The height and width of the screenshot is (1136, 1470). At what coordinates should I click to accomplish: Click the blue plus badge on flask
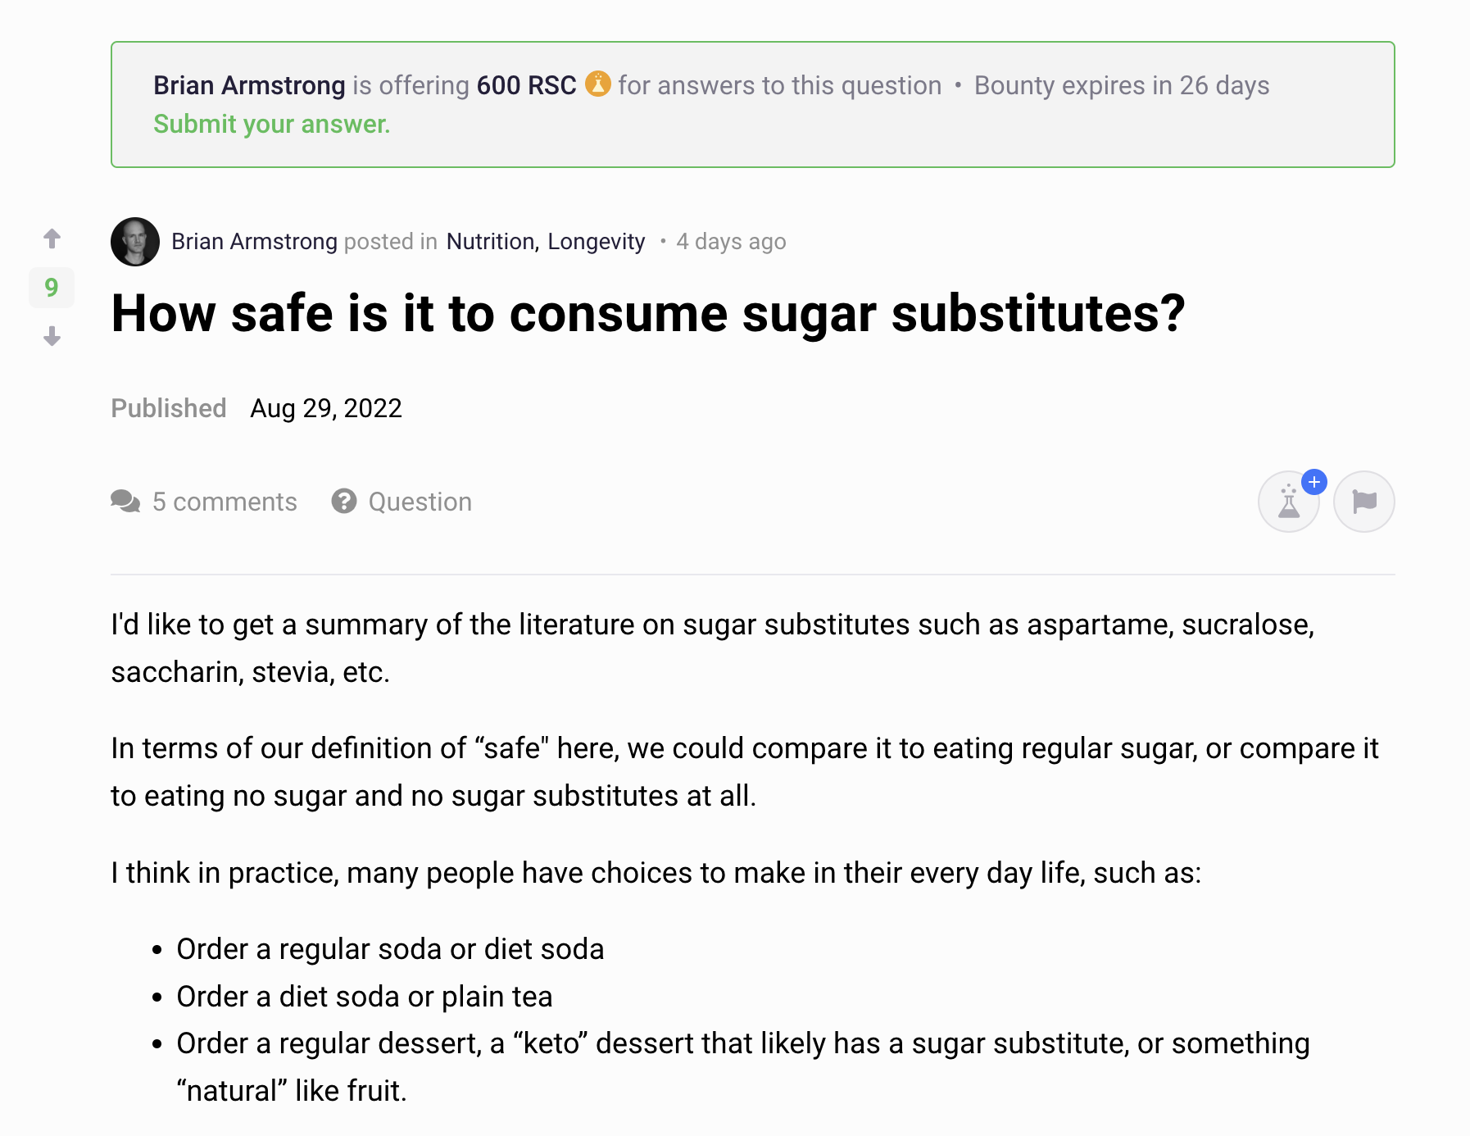coord(1314,482)
